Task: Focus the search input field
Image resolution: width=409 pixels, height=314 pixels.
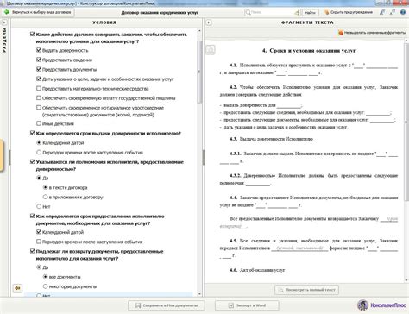Action: pyautogui.click(x=272, y=12)
